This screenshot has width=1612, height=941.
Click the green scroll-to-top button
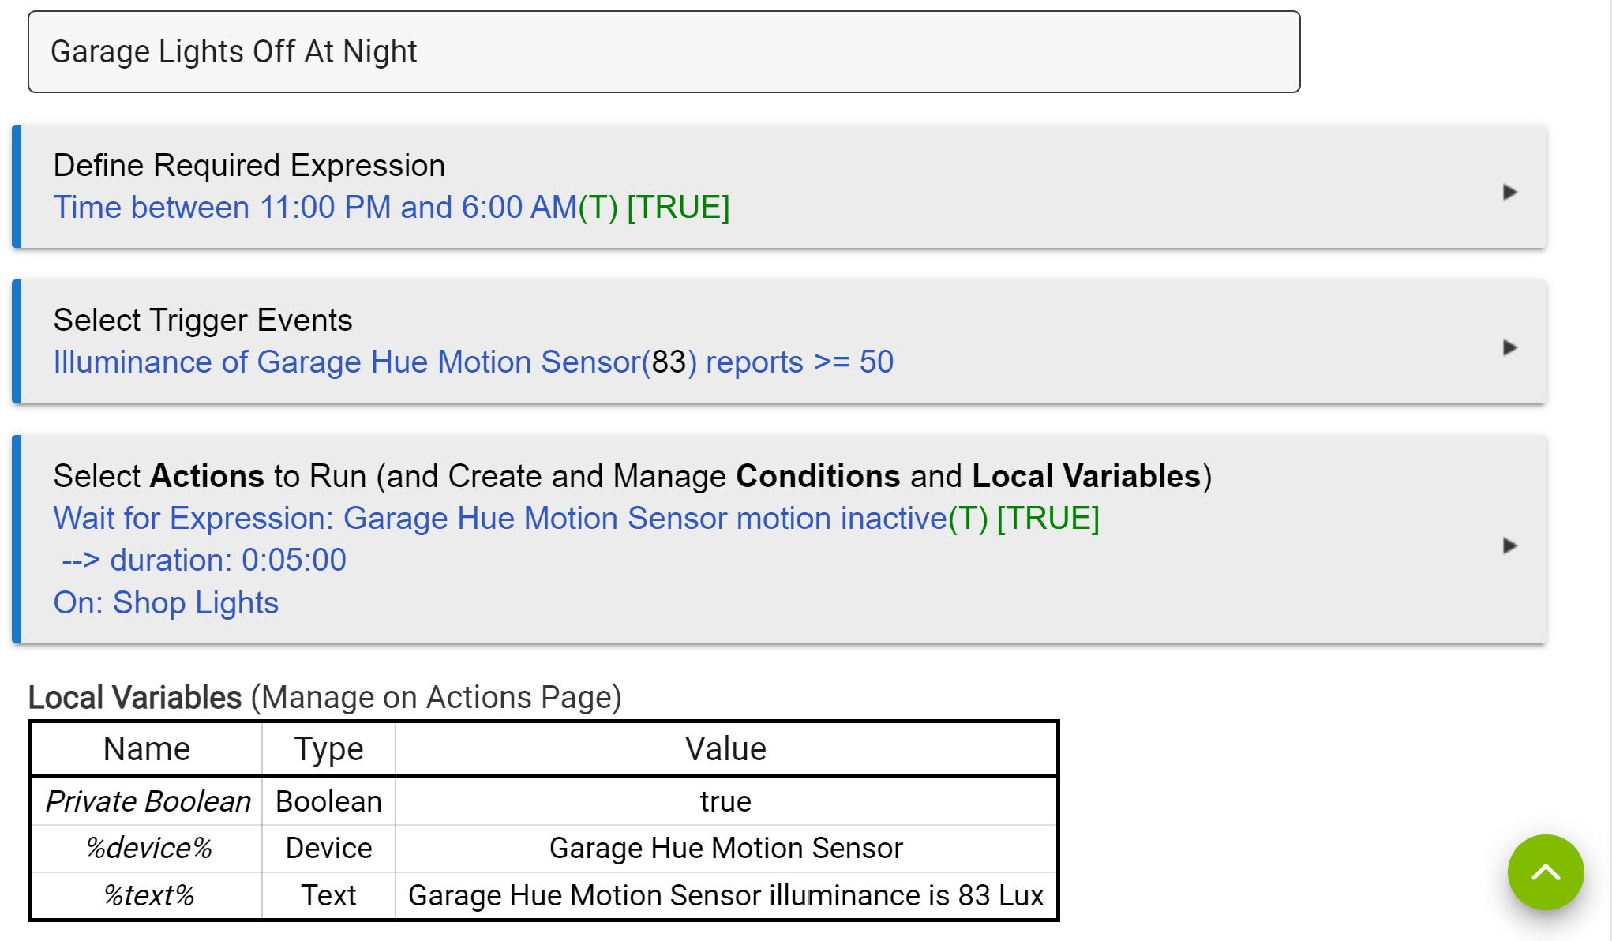(x=1545, y=872)
